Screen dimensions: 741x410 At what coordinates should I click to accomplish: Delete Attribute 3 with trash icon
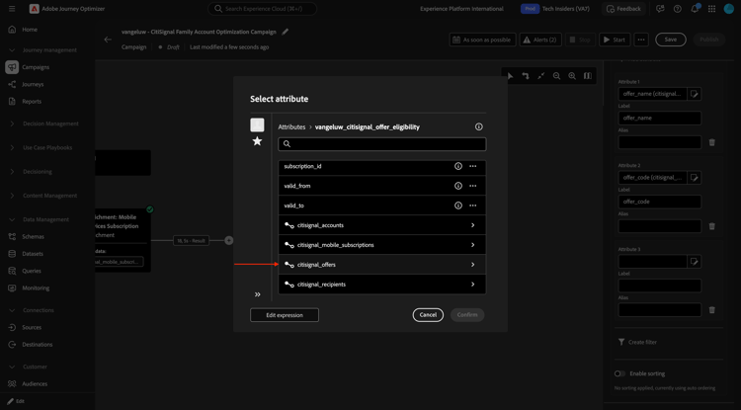[711, 310]
